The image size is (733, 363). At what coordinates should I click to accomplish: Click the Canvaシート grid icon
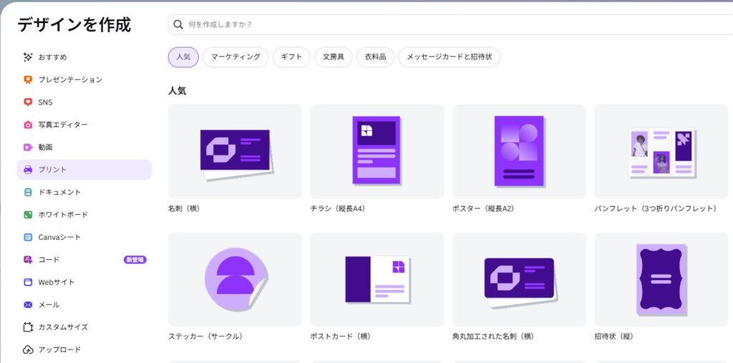point(28,237)
